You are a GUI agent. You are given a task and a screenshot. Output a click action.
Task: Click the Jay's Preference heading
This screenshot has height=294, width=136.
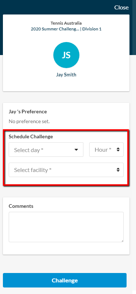[x=28, y=112]
